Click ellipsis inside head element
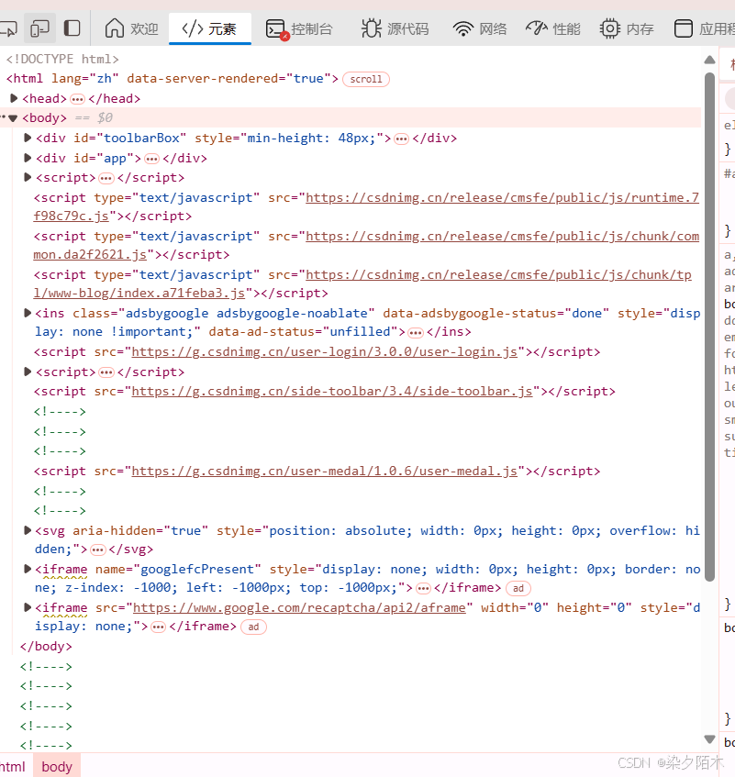Screen dimensions: 735x777 [77, 99]
